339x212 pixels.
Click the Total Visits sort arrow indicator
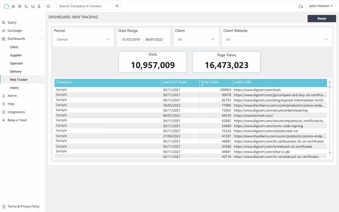(x=203, y=85)
